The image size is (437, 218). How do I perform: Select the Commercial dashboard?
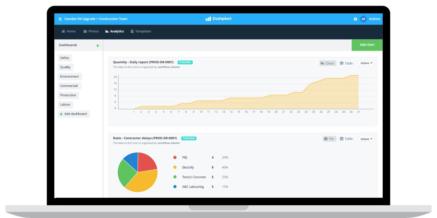[x=69, y=86]
